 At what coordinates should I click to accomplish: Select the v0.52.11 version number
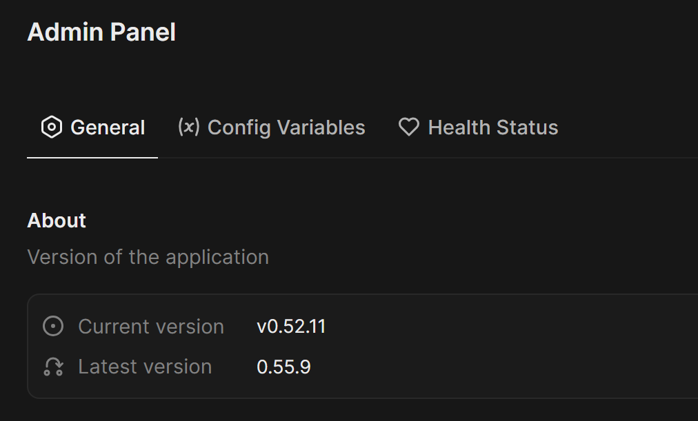tap(291, 327)
